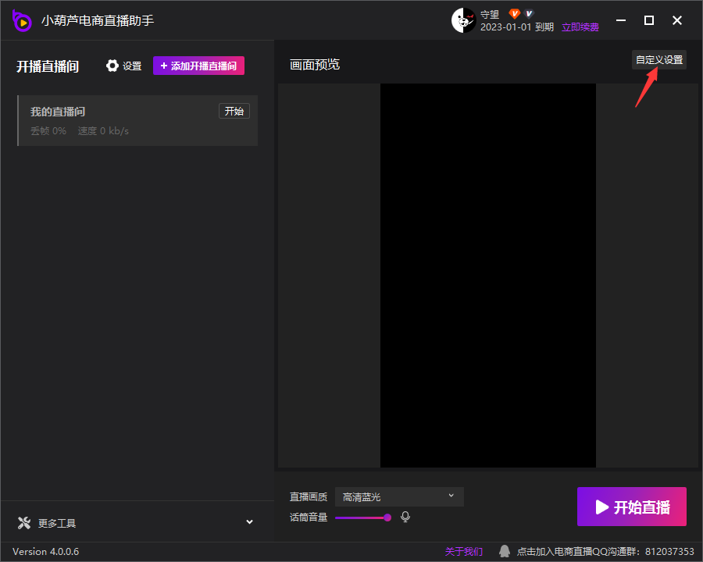703x562 pixels.
Task: Open 自定义设置 for the preview
Action: pos(658,60)
